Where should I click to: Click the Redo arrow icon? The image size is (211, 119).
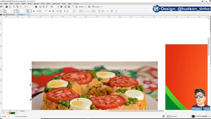(x=30, y=7)
